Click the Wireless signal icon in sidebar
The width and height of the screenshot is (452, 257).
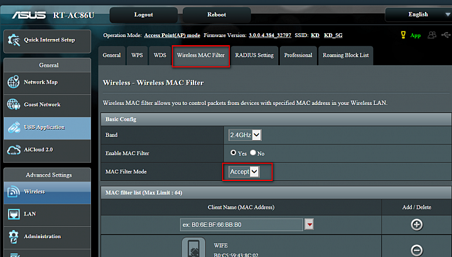14,192
